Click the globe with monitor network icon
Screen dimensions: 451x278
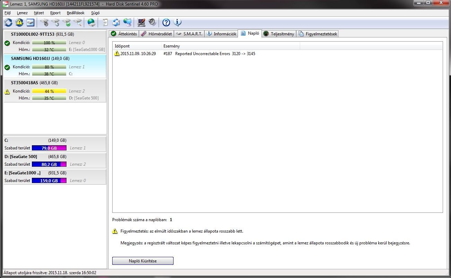click(x=127, y=23)
